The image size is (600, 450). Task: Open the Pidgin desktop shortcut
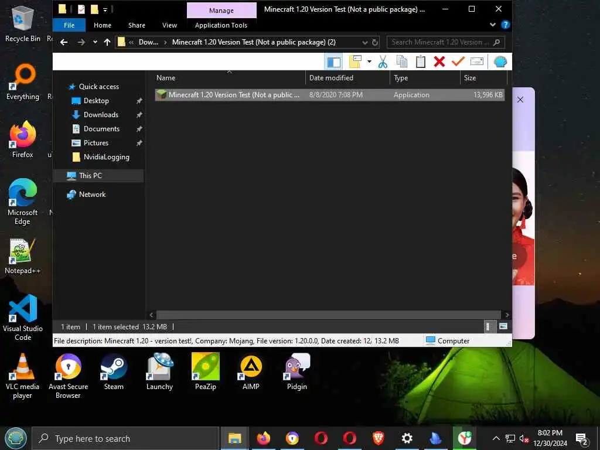point(297,371)
